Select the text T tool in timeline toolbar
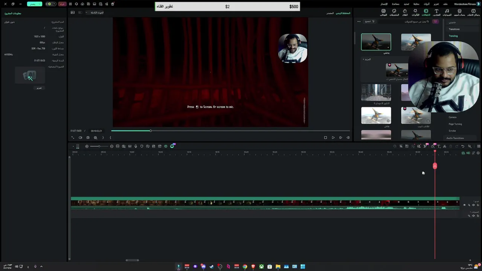 pyautogui.click(x=439, y=146)
